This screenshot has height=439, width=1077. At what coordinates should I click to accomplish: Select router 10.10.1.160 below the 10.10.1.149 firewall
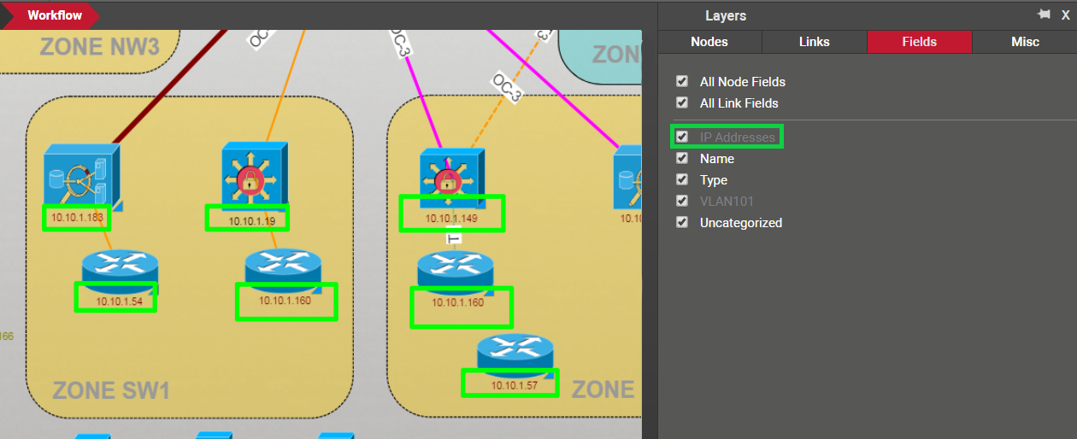point(455,272)
